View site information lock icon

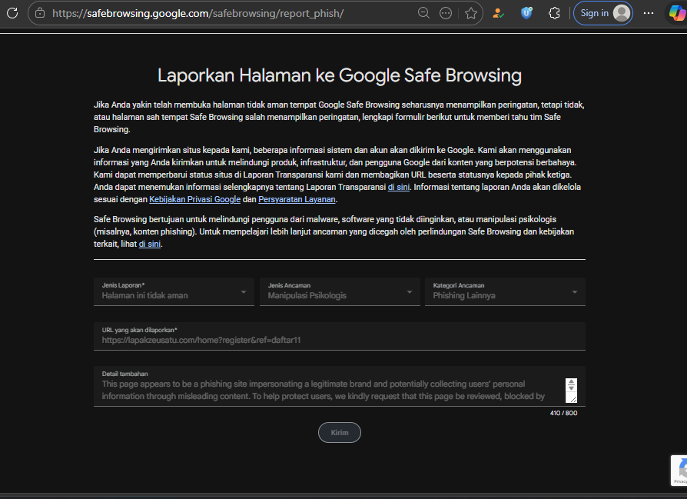point(40,13)
